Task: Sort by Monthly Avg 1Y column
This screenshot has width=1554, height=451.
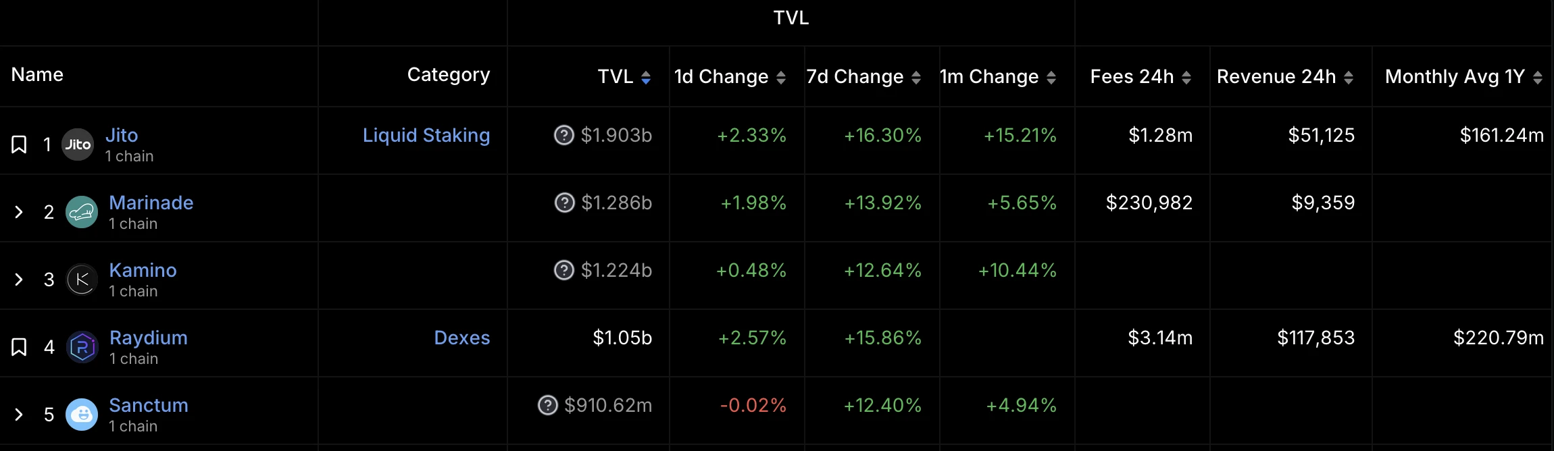Action: coord(1463,77)
